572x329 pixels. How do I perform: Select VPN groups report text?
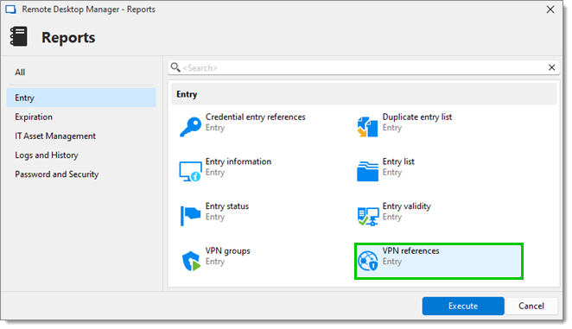point(227,251)
